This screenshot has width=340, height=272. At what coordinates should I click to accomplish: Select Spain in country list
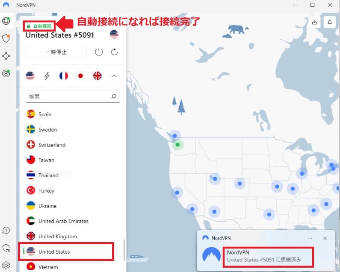click(x=73, y=114)
